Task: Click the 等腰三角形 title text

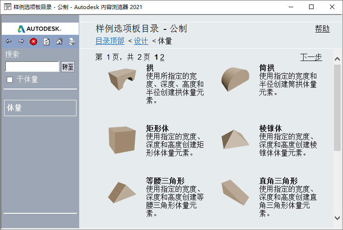Action: (165, 181)
